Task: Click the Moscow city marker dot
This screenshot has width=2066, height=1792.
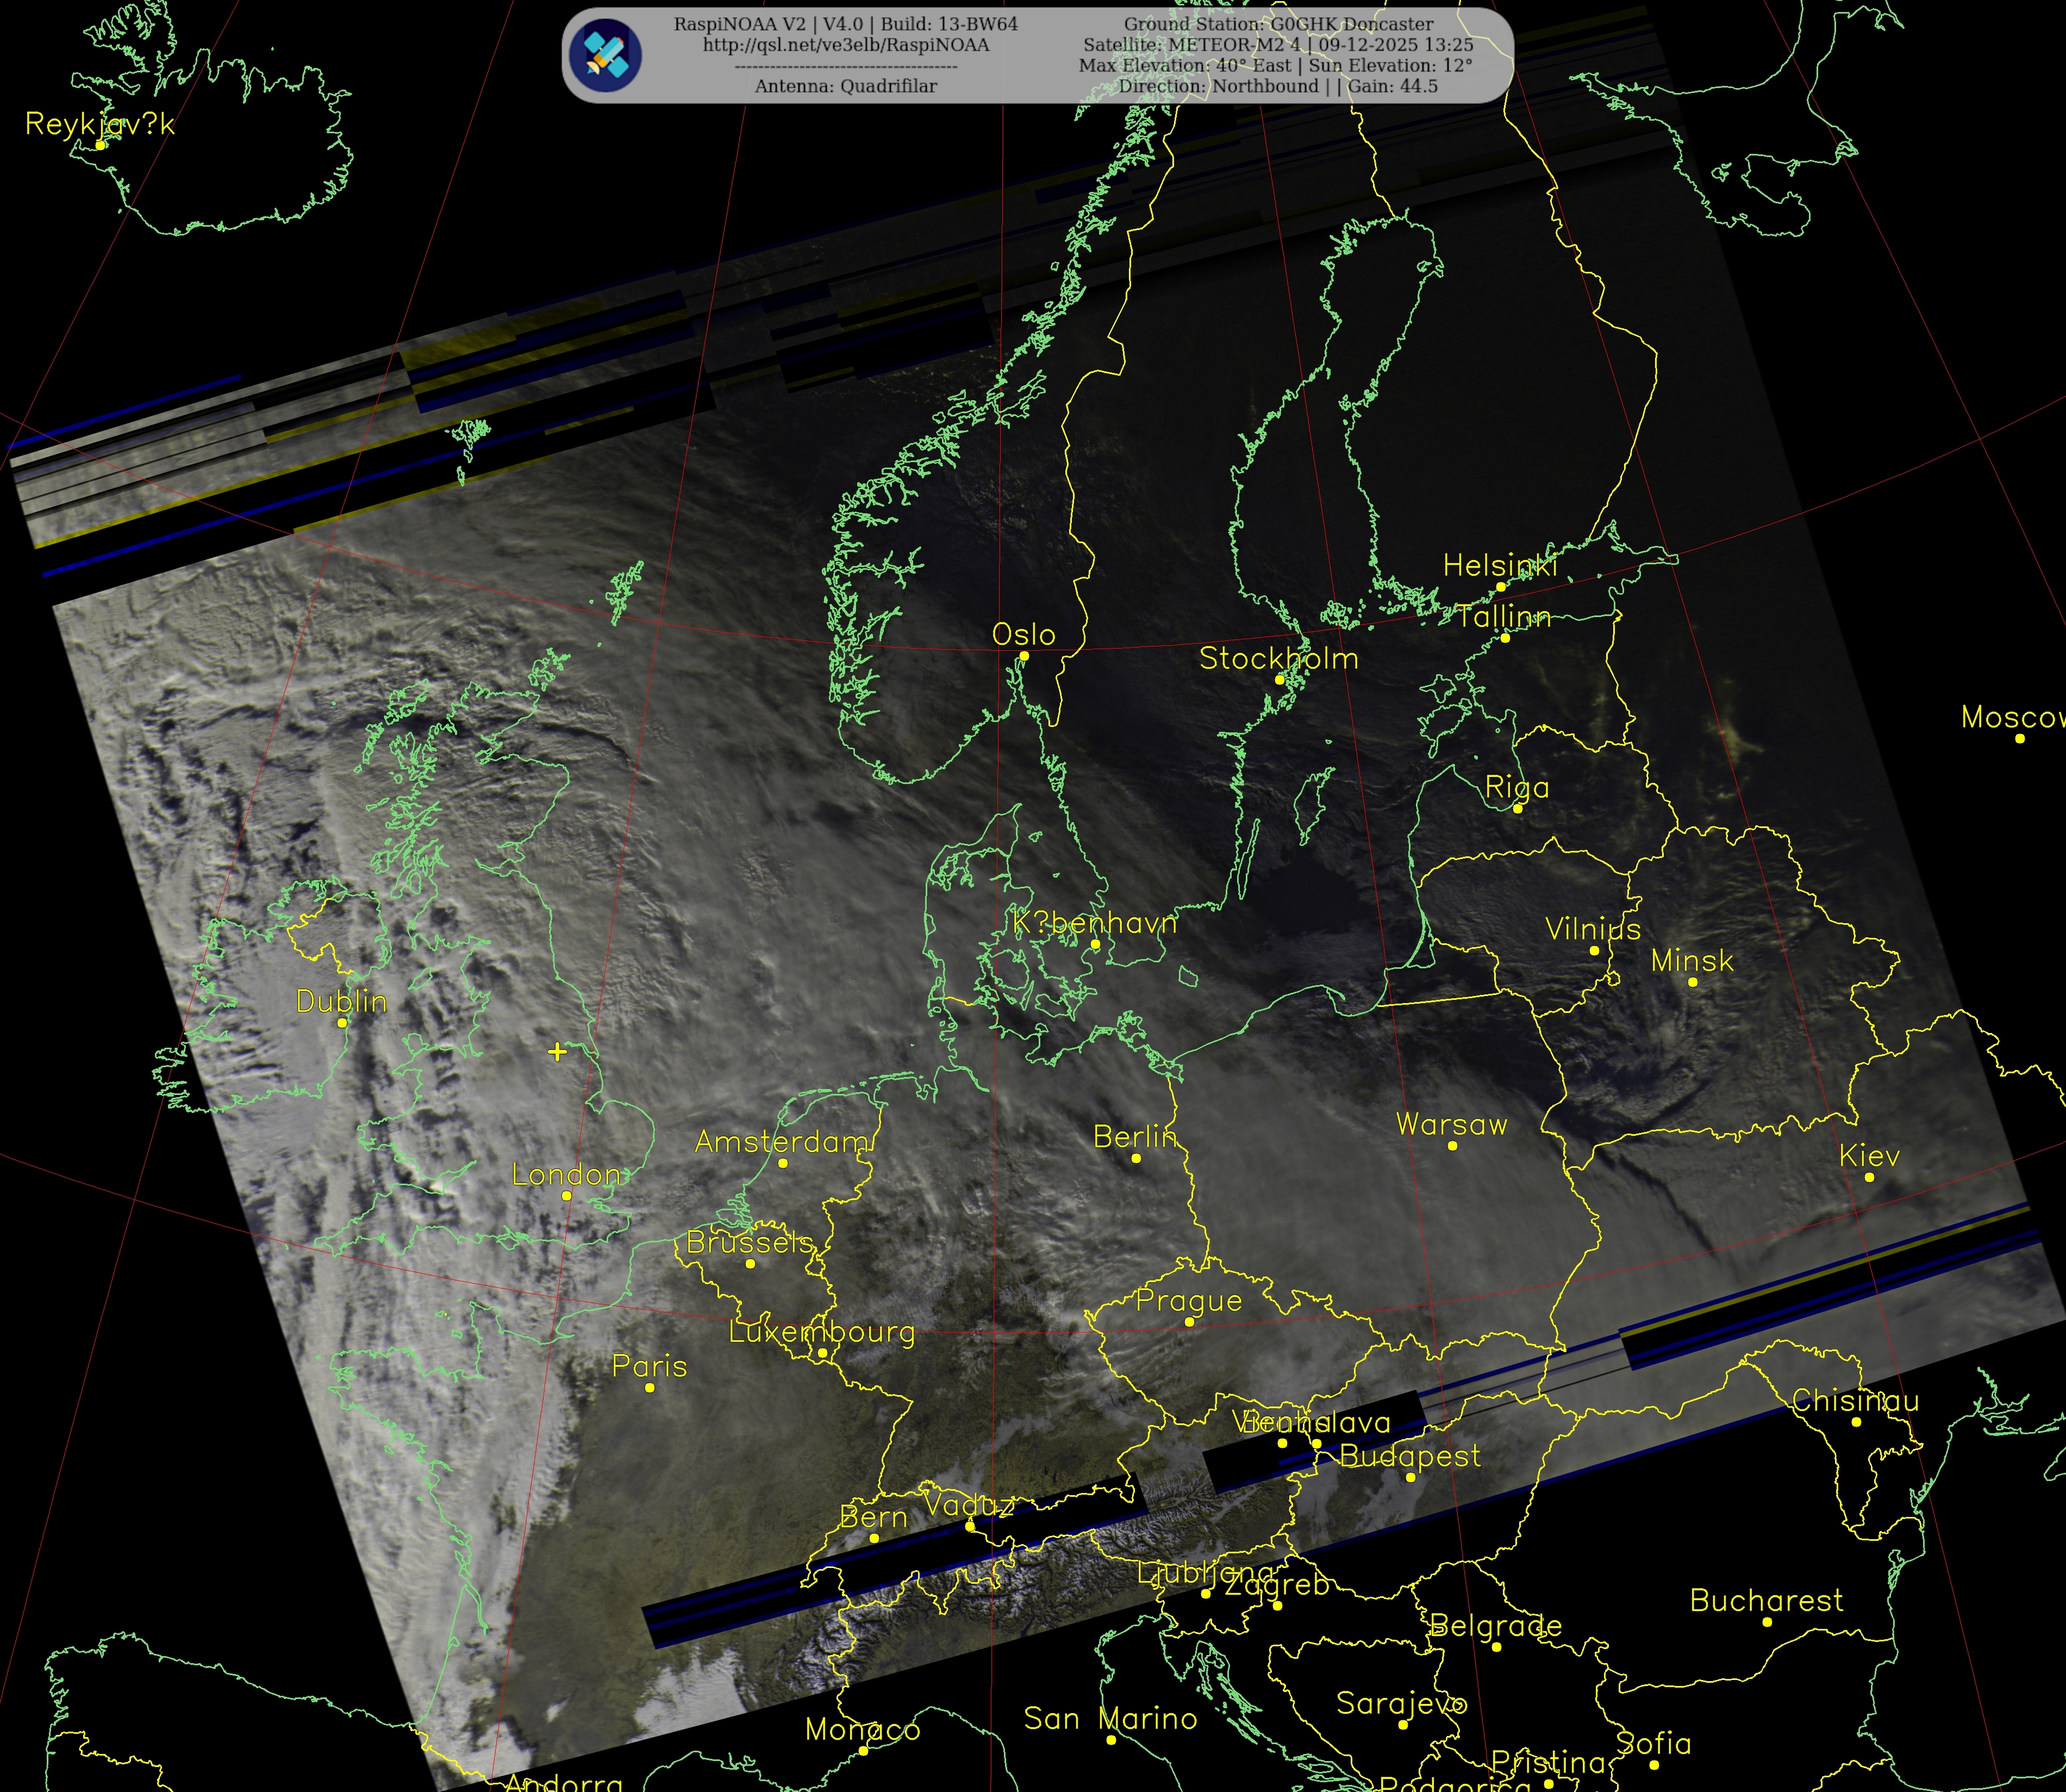Action: click(2019, 738)
